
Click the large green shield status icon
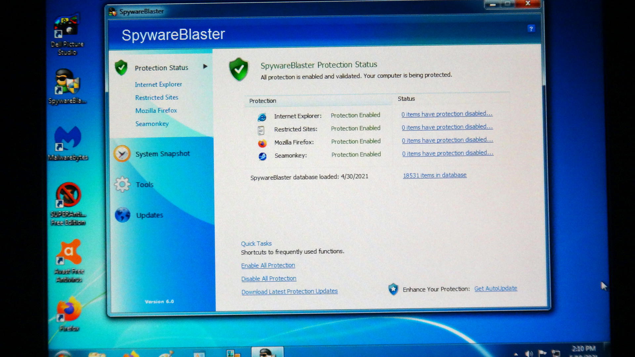click(x=239, y=69)
